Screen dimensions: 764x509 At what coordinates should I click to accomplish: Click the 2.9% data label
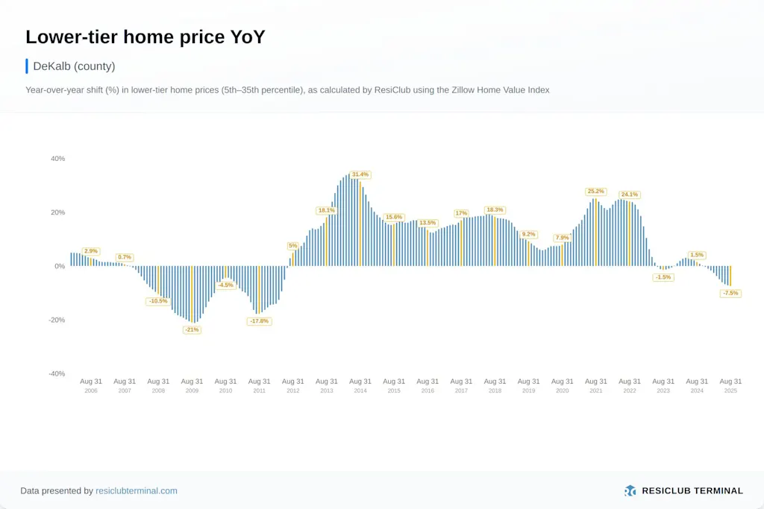(91, 251)
